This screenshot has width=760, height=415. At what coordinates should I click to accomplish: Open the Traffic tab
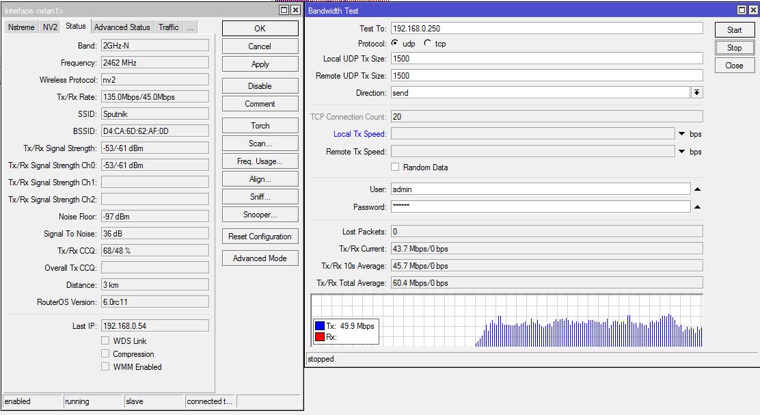[169, 27]
